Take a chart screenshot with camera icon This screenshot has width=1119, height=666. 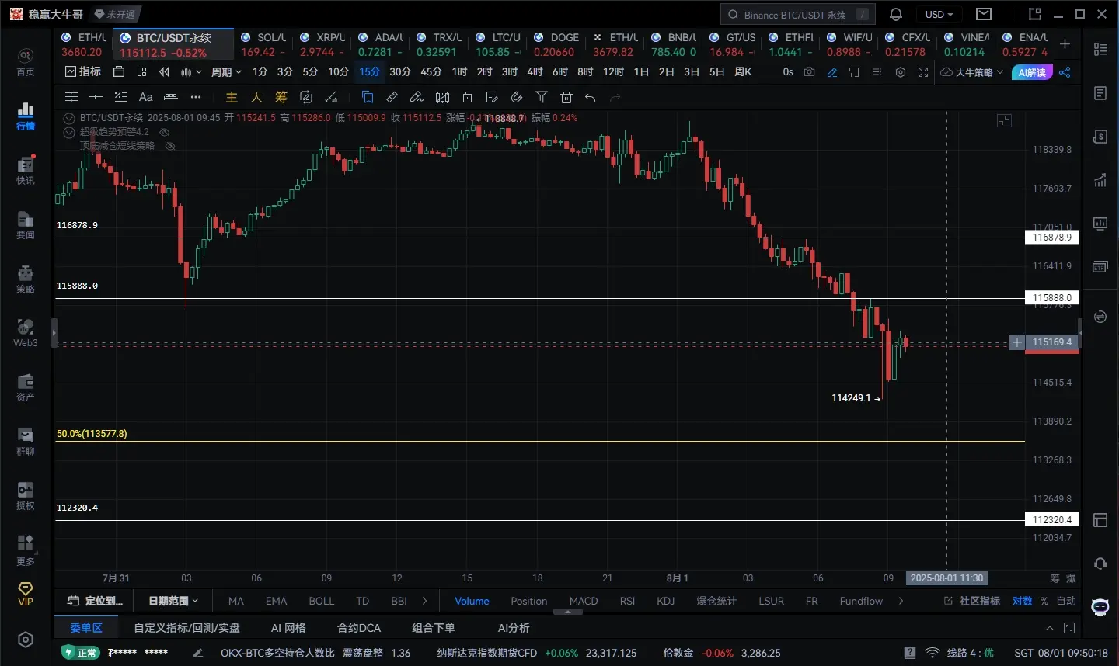click(810, 72)
